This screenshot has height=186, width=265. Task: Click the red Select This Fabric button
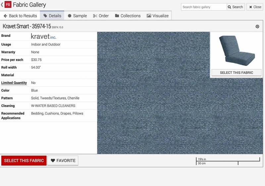click(24, 160)
